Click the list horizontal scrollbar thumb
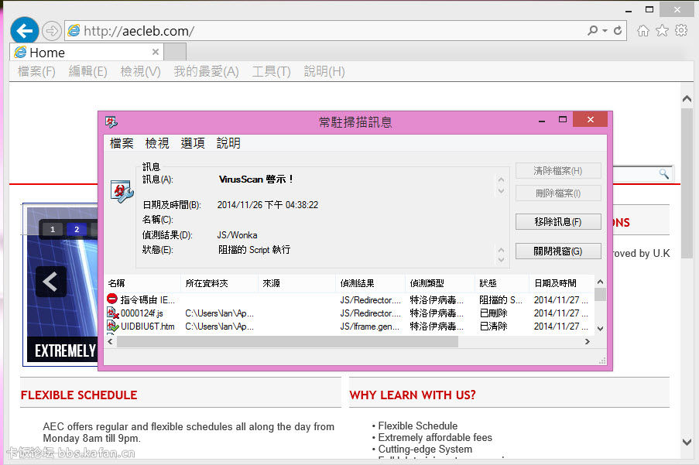 pyautogui.click(x=287, y=342)
